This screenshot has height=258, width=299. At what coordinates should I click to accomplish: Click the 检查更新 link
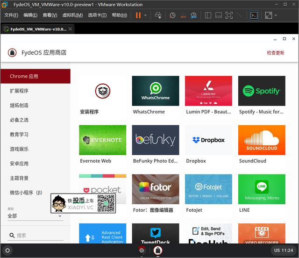[x=276, y=53]
